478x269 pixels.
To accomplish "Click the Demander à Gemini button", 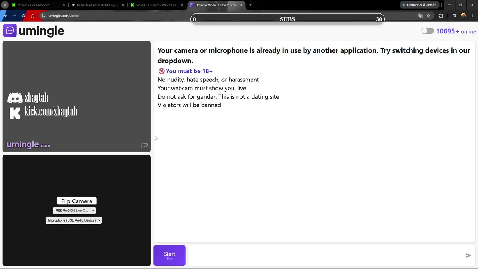I will [419, 5].
